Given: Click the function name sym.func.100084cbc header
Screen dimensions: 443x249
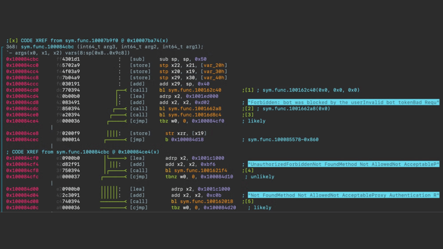Looking at the screenshot, I should point(47,47).
